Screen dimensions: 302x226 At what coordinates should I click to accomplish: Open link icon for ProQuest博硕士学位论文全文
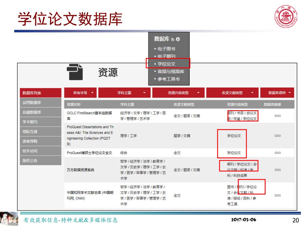tap(278, 153)
